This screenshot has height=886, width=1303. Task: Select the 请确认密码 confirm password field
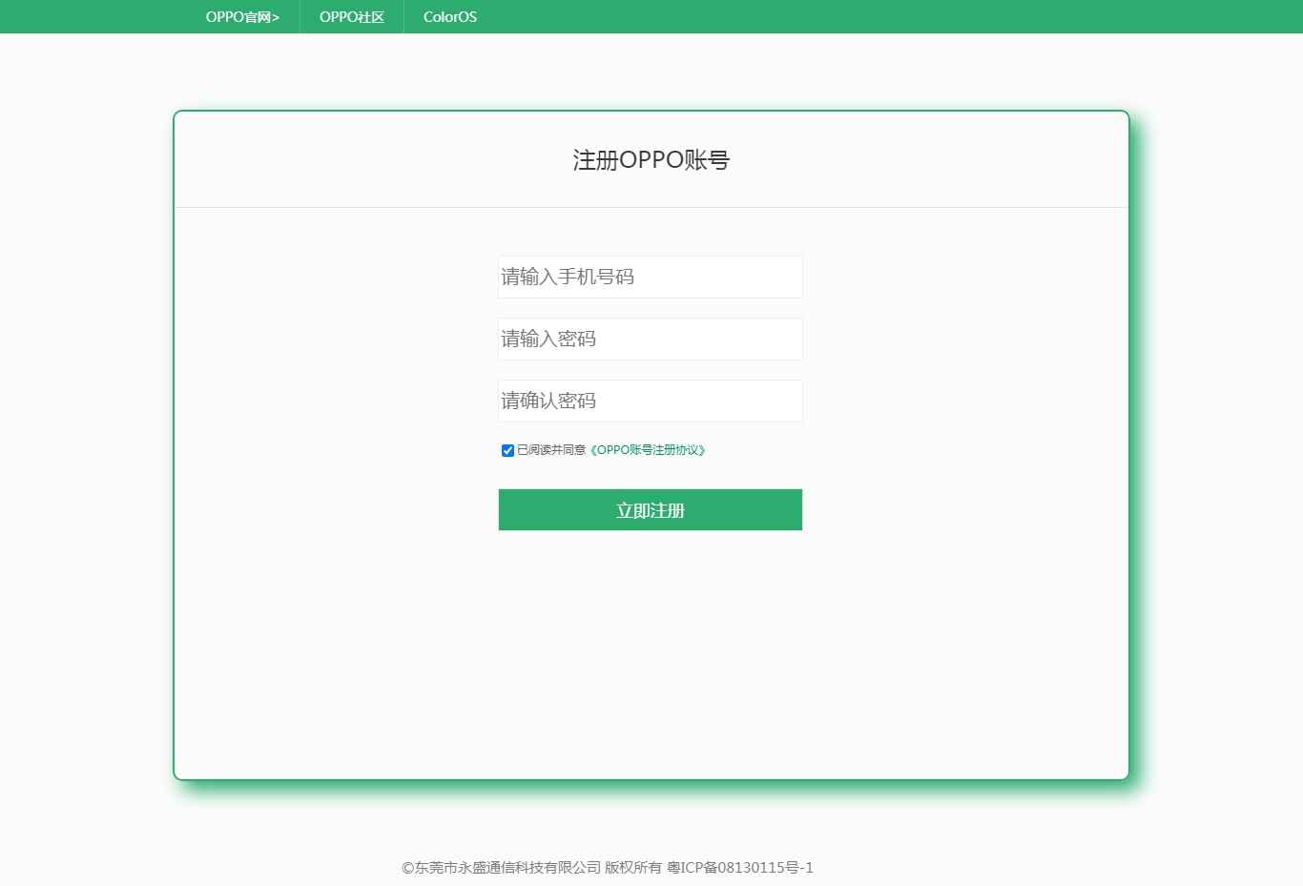click(650, 402)
